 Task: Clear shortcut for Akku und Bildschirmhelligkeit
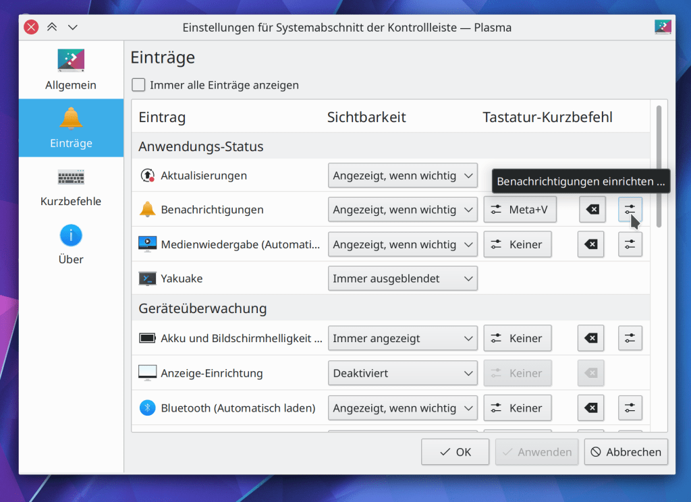(590, 338)
